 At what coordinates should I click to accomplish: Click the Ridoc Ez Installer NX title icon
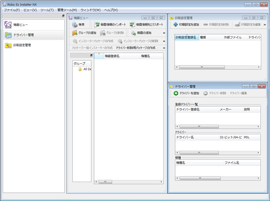[x=4, y=4]
